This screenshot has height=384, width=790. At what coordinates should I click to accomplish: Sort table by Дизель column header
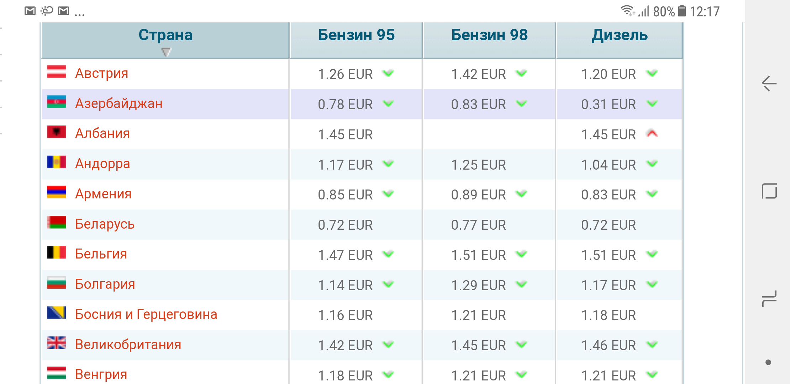(x=620, y=35)
